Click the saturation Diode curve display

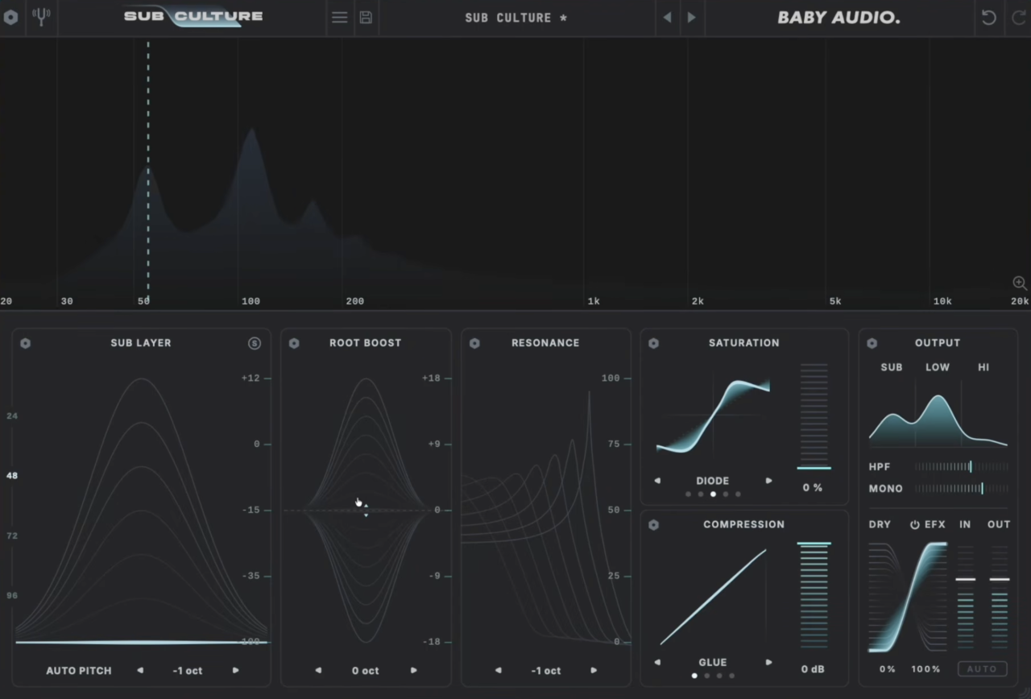tap(713, 416)
